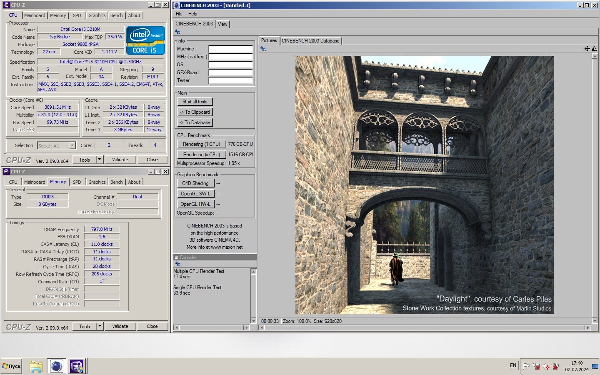Expand the Socket #1 selection dropdown
The image size is (600, 375).
click(x=72, y=145)
